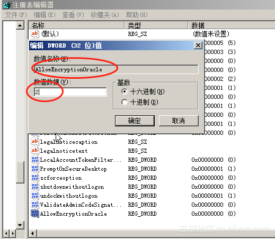Viewport: 275px width, 239px height.
Task: Select 十进制 (decimal) radio button
Action: pyautogui.click(x=125, y=102)
